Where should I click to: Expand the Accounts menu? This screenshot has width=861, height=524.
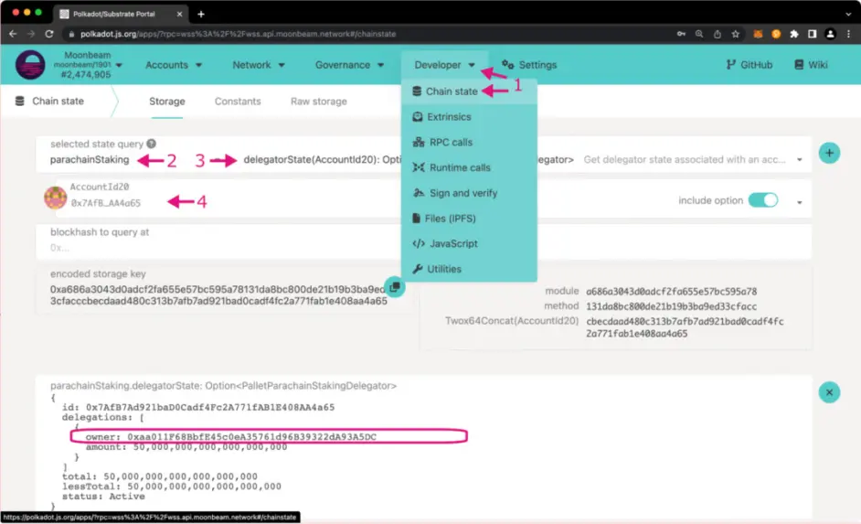(174, 65)
